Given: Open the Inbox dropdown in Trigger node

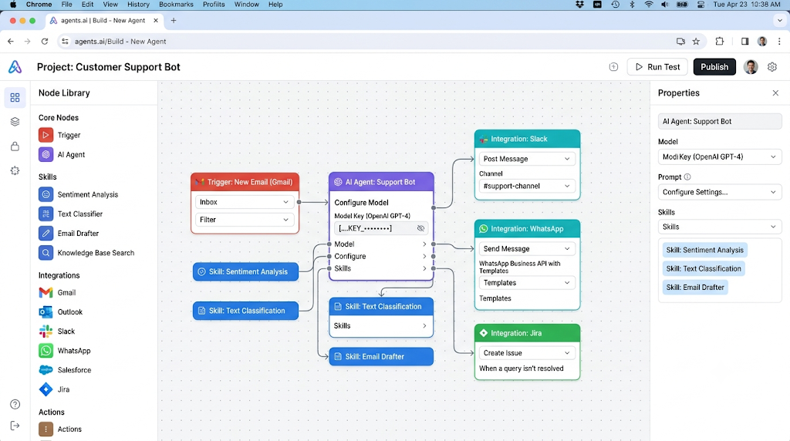Looking at the screenshot, I should point(245,202).
